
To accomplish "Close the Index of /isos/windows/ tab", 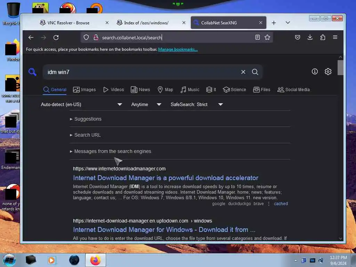I will click(184, 23).
